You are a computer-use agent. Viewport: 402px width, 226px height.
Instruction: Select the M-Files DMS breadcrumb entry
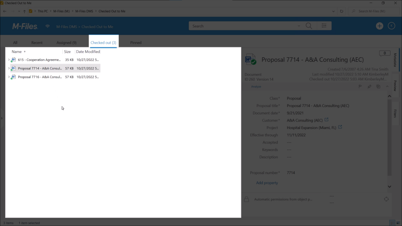[84, 11]
